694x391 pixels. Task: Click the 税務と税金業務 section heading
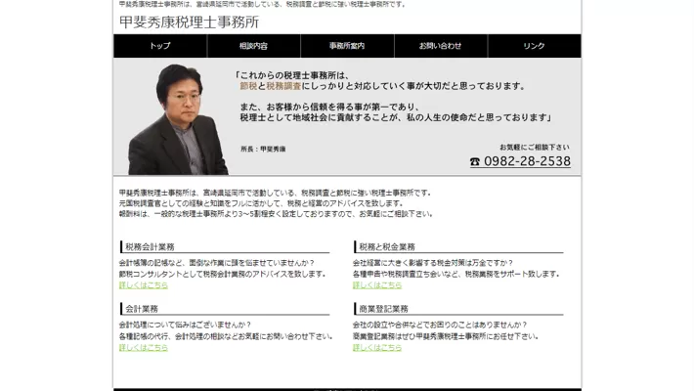[387, 247]
